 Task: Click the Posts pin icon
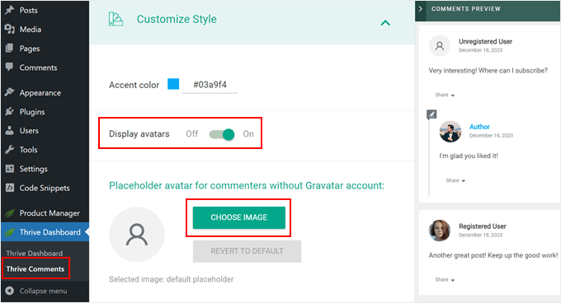pyautogui.click(x=10, y=10)
